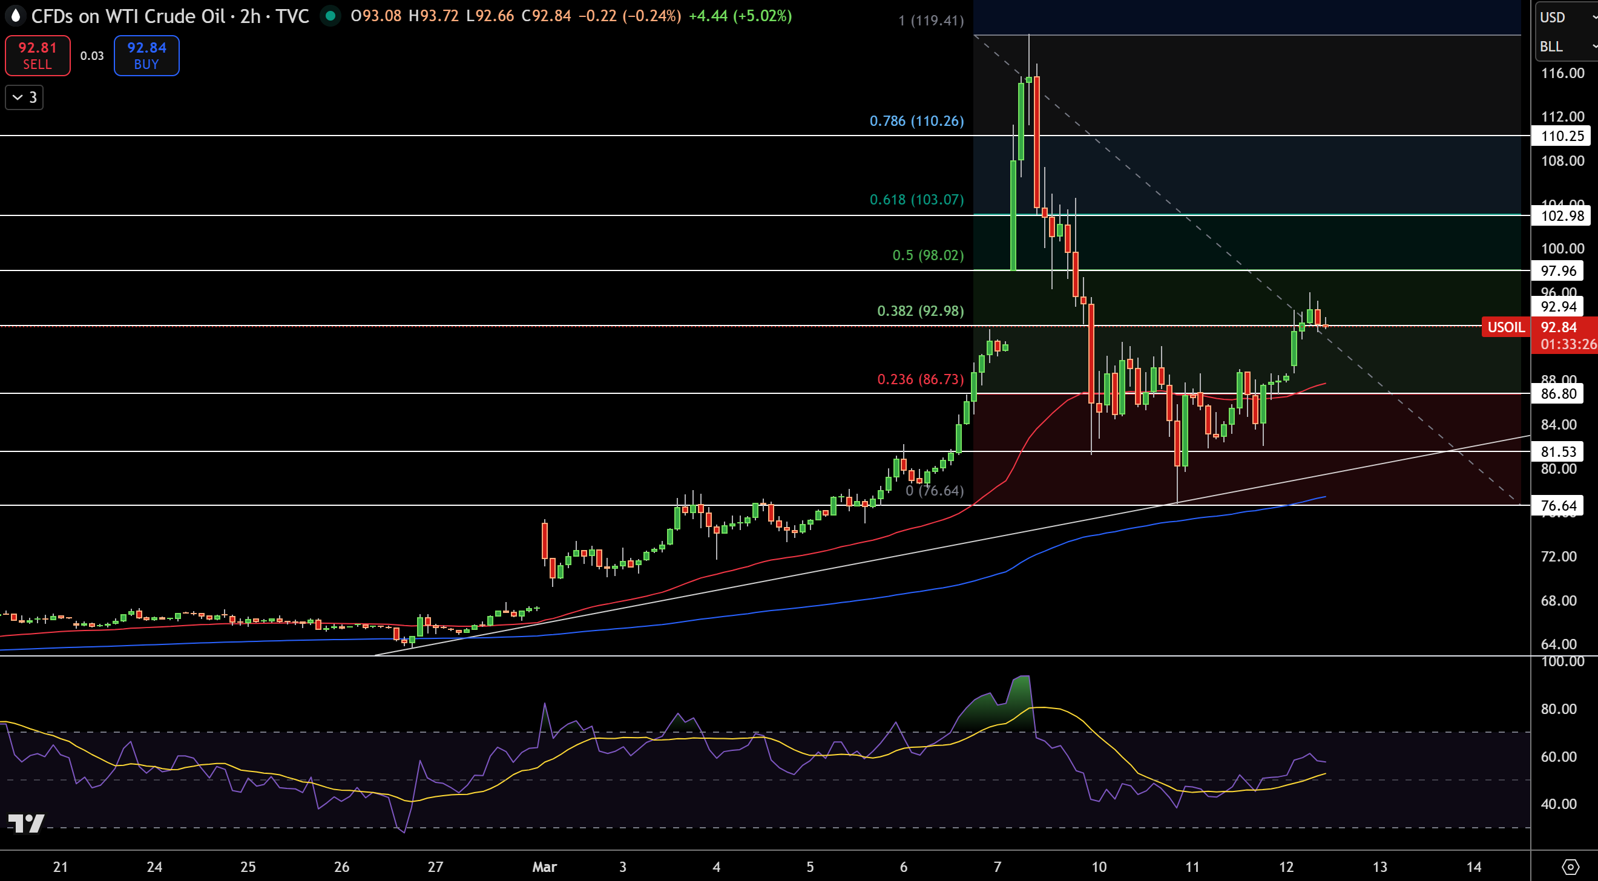Image resolution: width=1598 pixels, height=881 pixels.
Task: Click the 12 date marker on time axis
Action: pos(1286,866)
